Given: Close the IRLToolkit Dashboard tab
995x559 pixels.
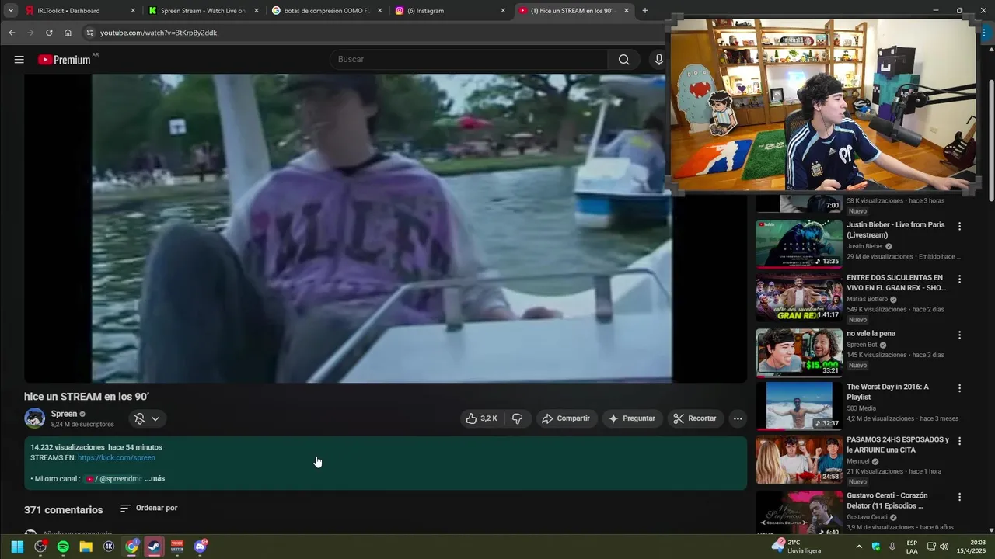Looking at the screenshot, I should click(133, 11).
